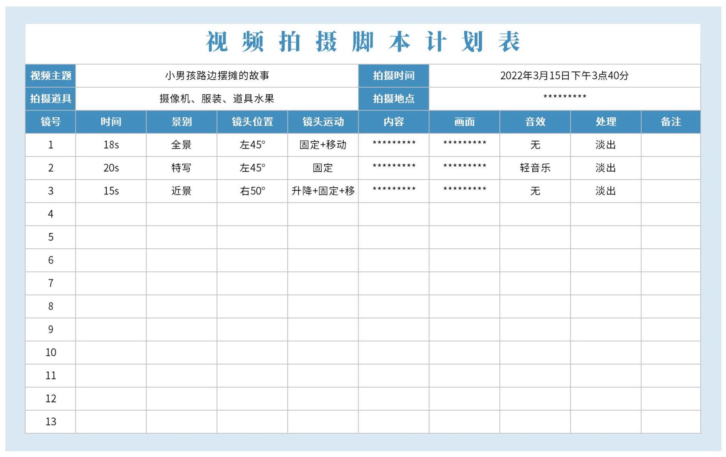This screenshot has width=726, height=457.
Task: Click empty 时间 cell in shot row 4
Action: point(111,214)
